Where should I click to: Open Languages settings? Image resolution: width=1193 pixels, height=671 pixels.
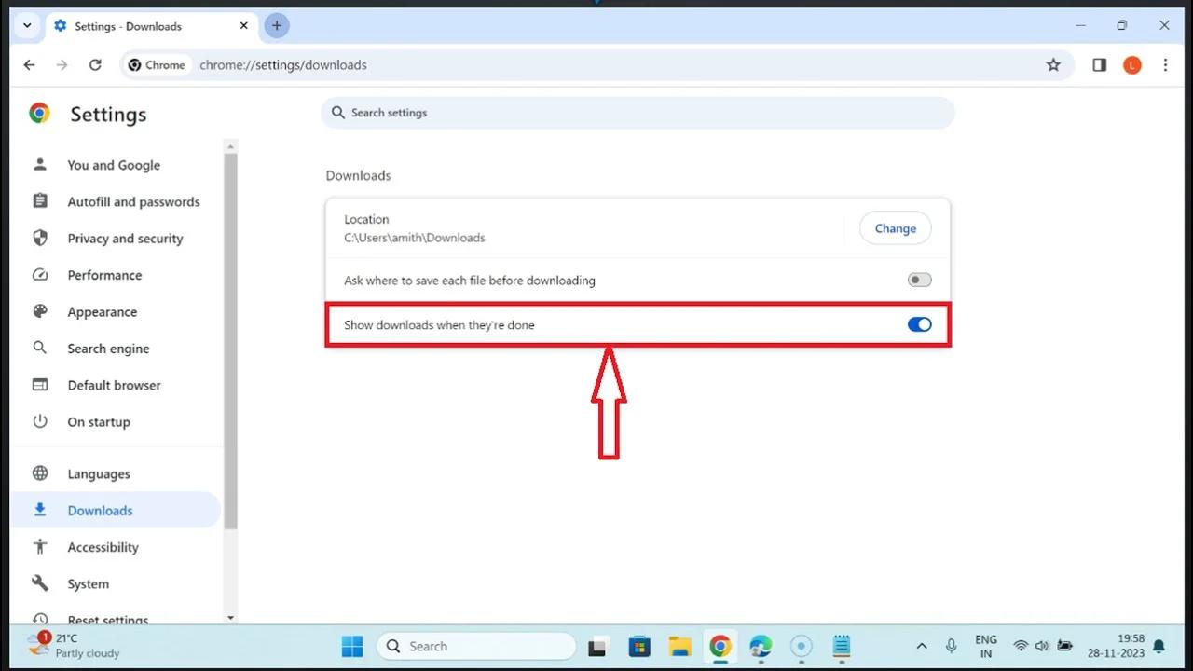pos(98,473)
